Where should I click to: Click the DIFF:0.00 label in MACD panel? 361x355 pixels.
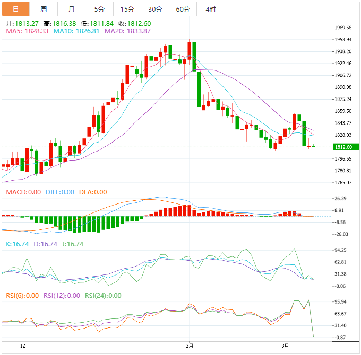click(x=60, y=192)
